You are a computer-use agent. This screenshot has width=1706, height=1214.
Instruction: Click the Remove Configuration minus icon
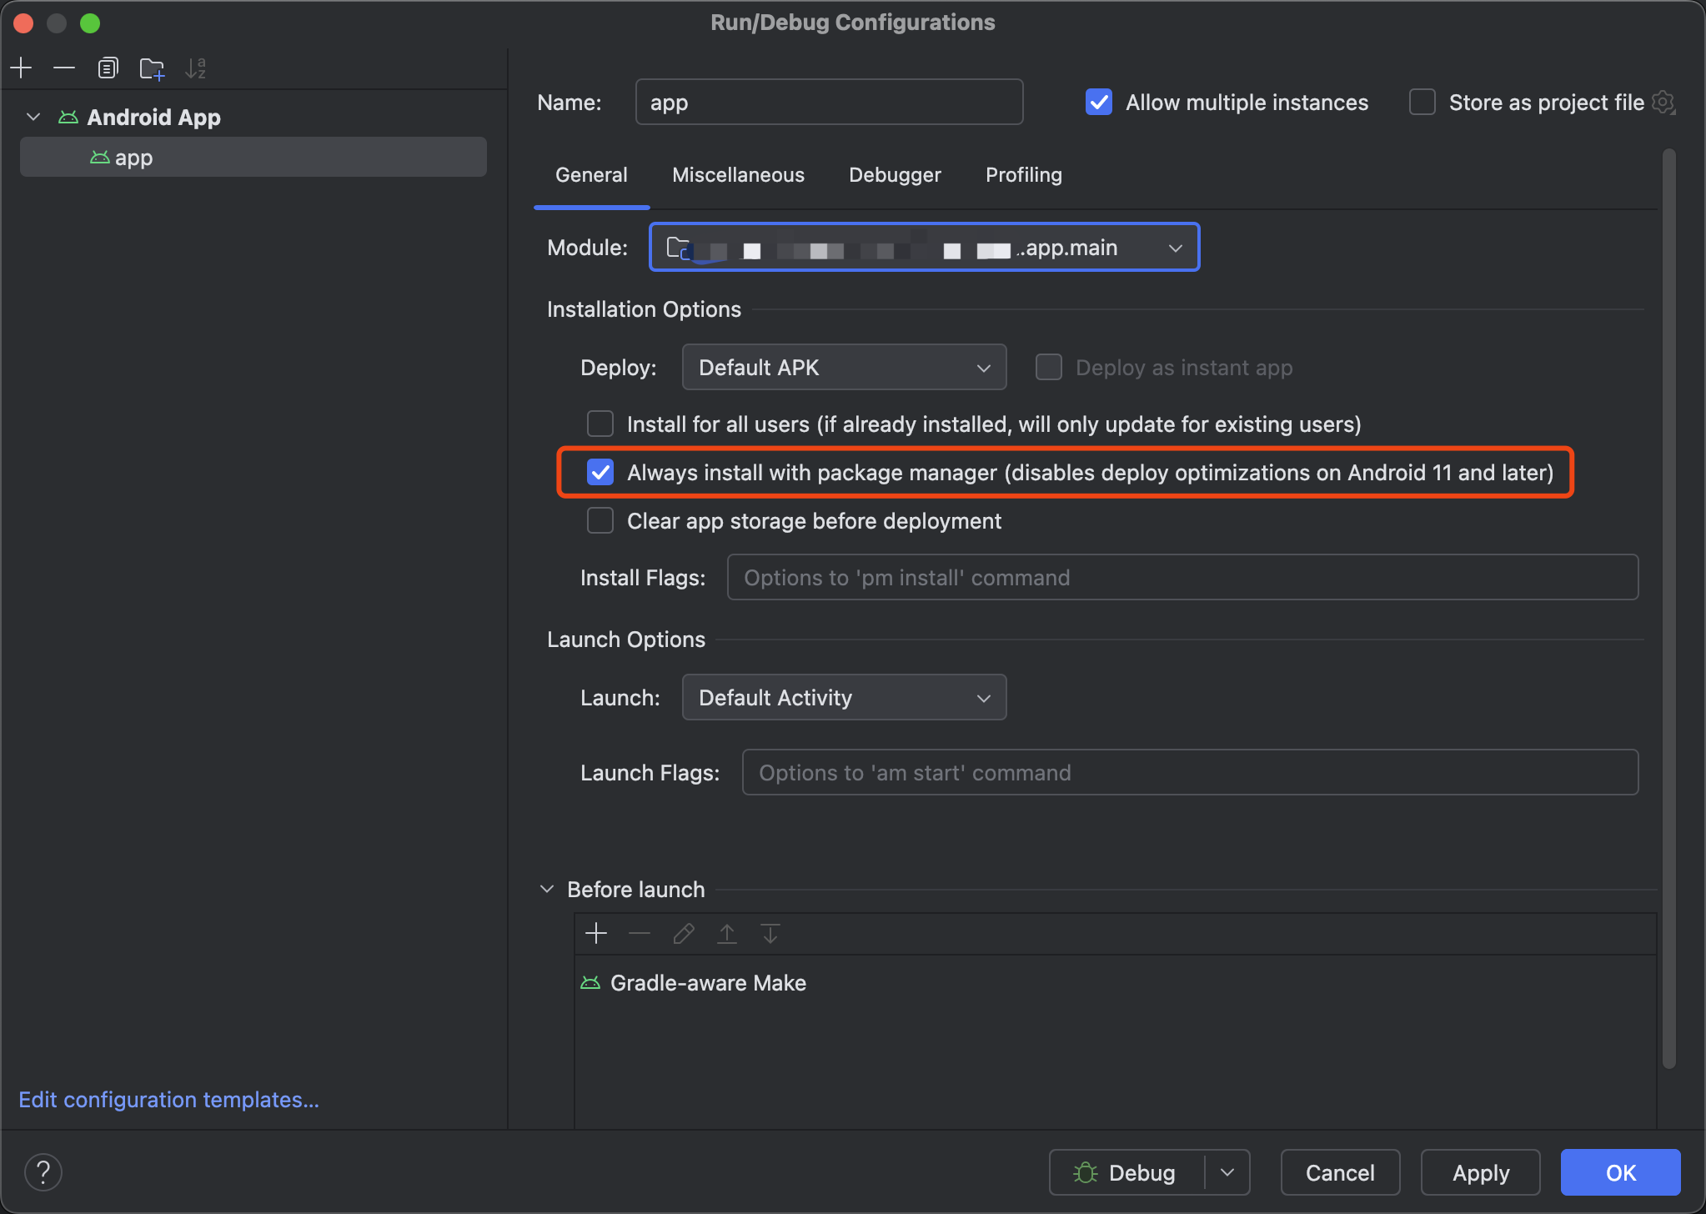[x=64, y=68]
